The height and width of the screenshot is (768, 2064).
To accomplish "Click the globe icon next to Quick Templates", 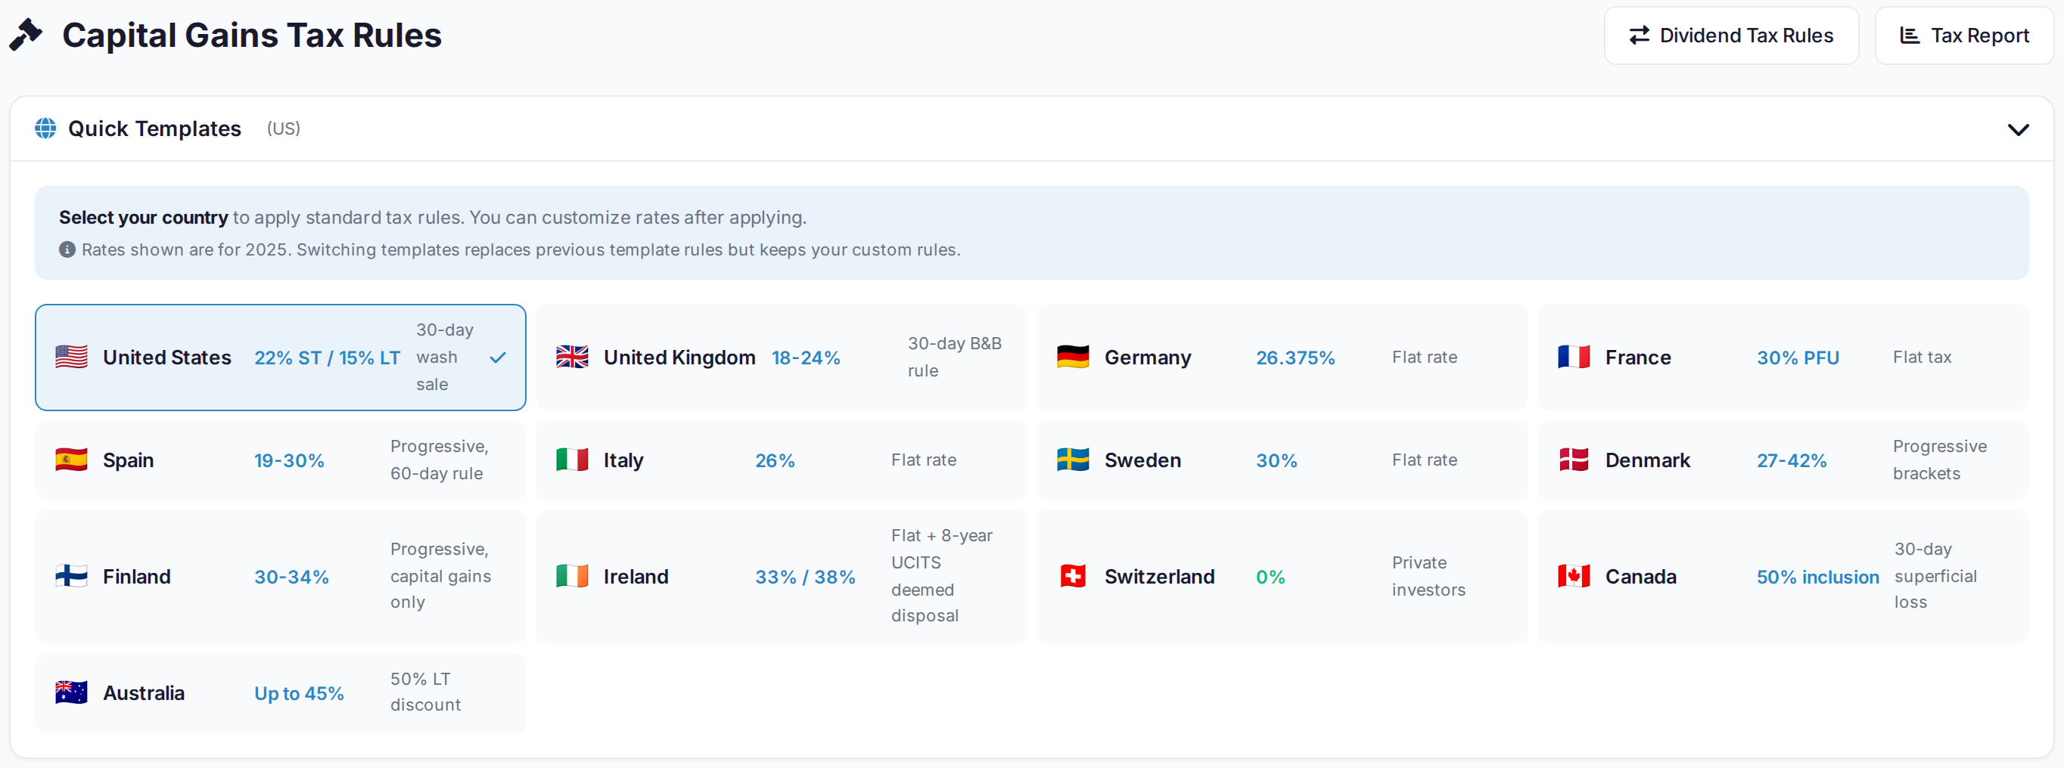I will 45,129.
